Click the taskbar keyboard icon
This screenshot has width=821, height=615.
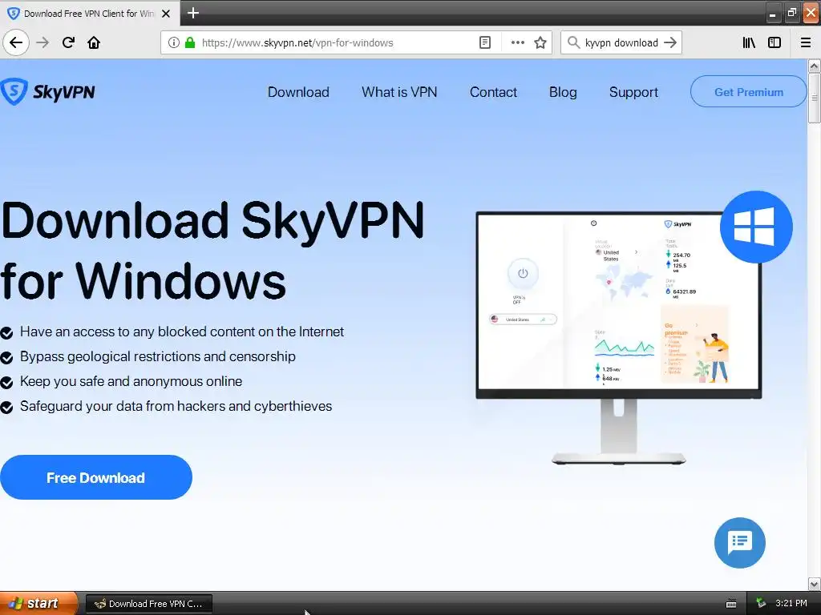coord(731,604)
